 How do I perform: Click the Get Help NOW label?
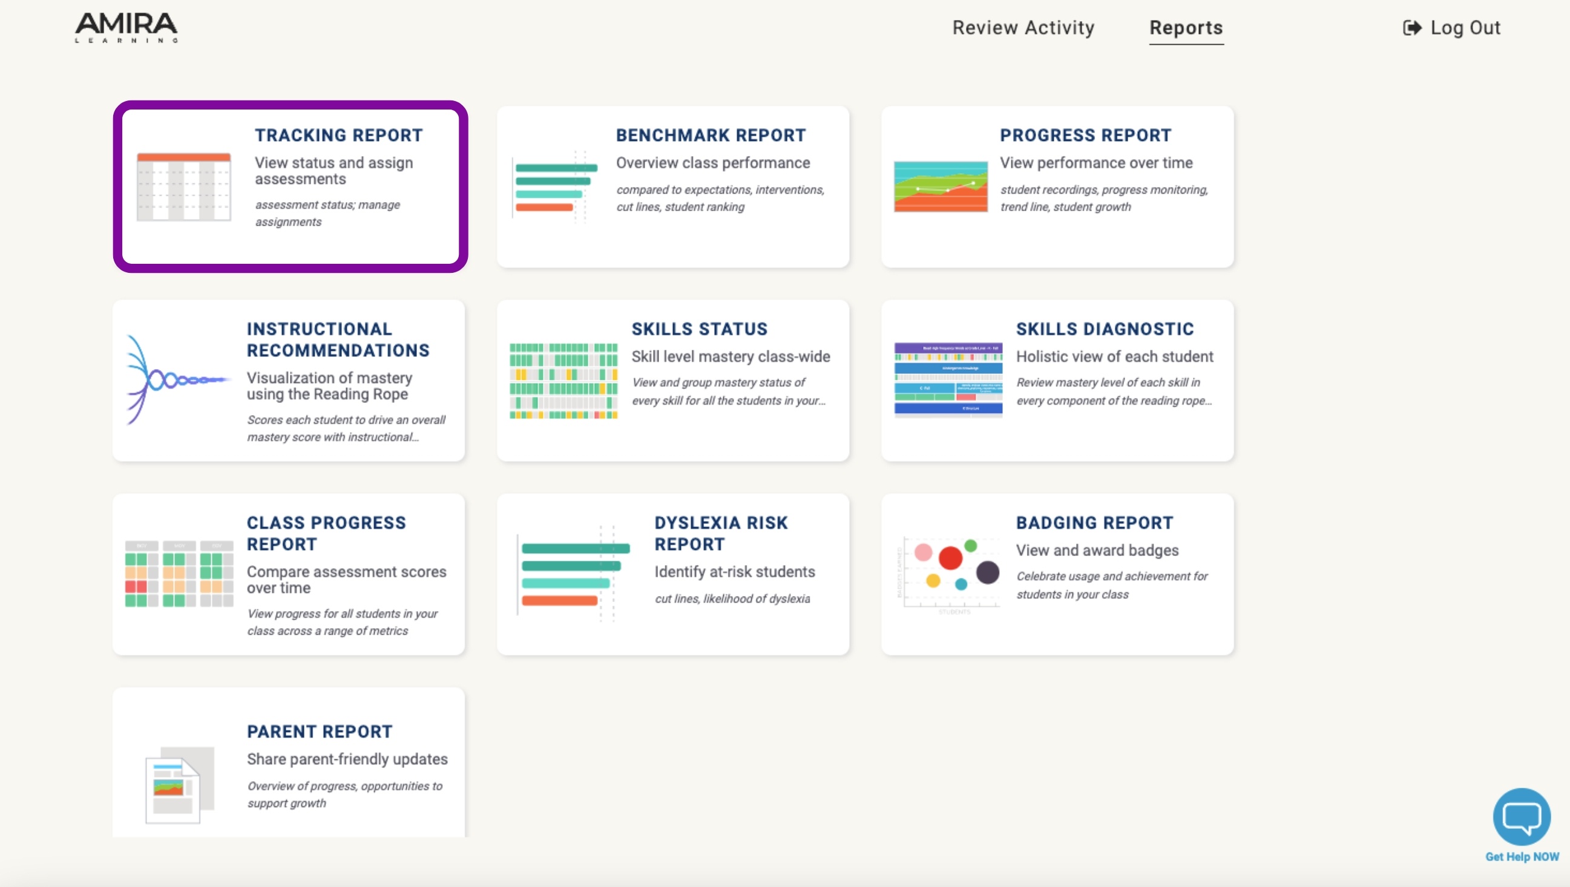[1522, 857]
